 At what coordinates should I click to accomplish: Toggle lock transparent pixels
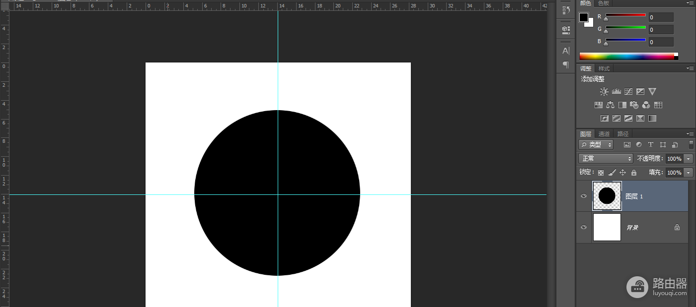click(601, 173)
